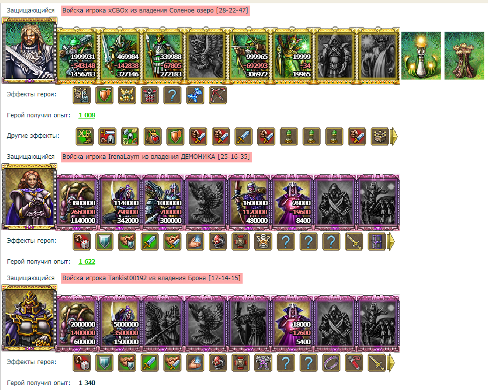Open the 1 008 experience link
This screenshot has height=390, width=488.
tap(87, 115)
